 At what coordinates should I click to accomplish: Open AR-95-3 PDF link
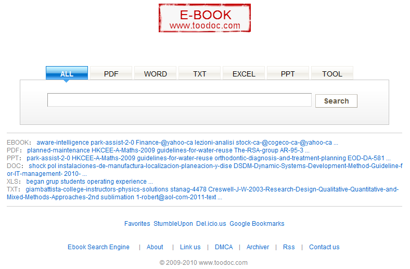[292, 150]
